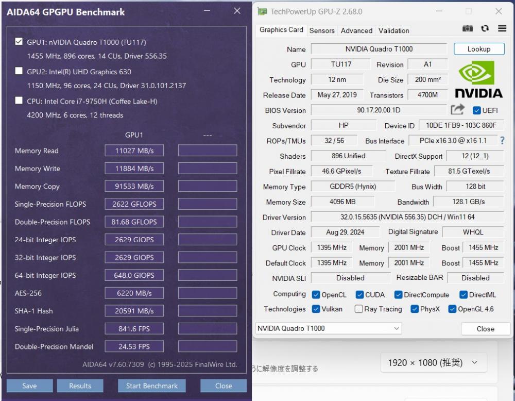Click the bus interface question mark icon
515x401 pixels.
coord(502,140)
